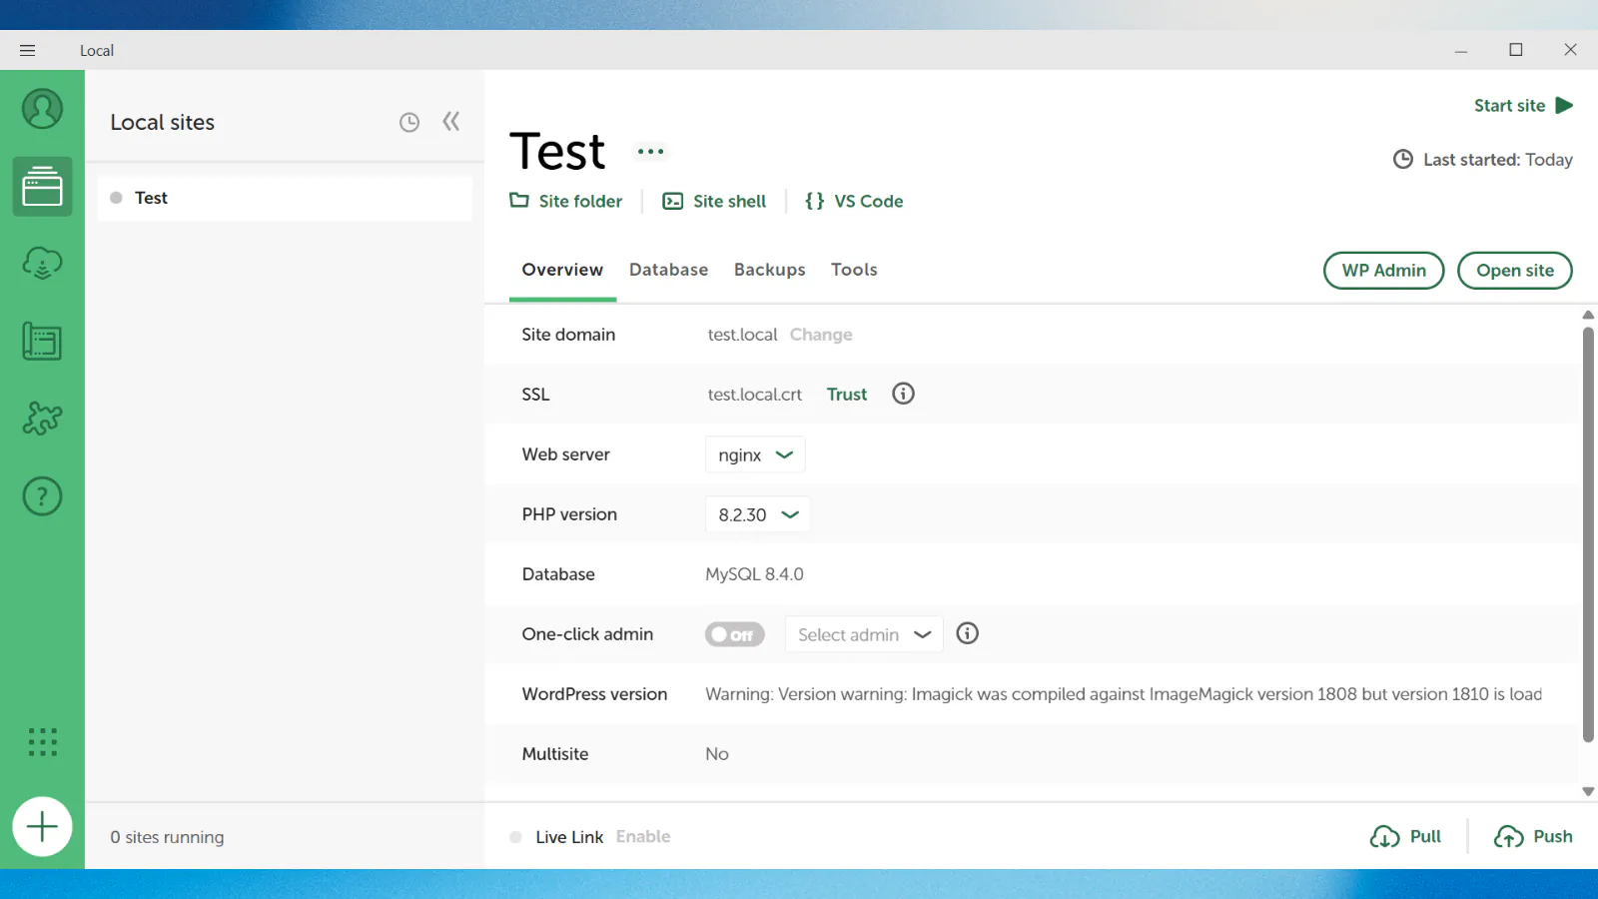Open the Select admin dropdown

864,634
